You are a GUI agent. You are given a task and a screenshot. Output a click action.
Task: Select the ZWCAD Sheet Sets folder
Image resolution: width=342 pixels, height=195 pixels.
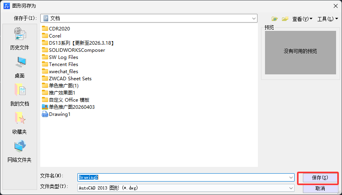tap(67, 79)
